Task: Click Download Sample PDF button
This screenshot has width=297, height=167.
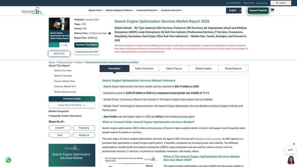Action: click(87, 52)
